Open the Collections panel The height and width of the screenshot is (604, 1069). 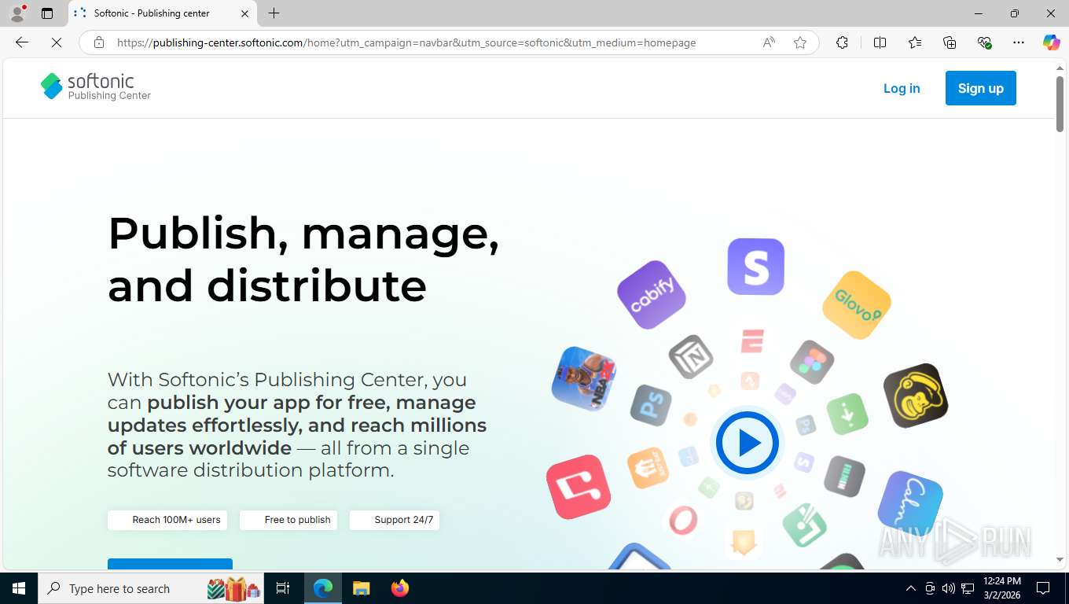coord(950,42)
